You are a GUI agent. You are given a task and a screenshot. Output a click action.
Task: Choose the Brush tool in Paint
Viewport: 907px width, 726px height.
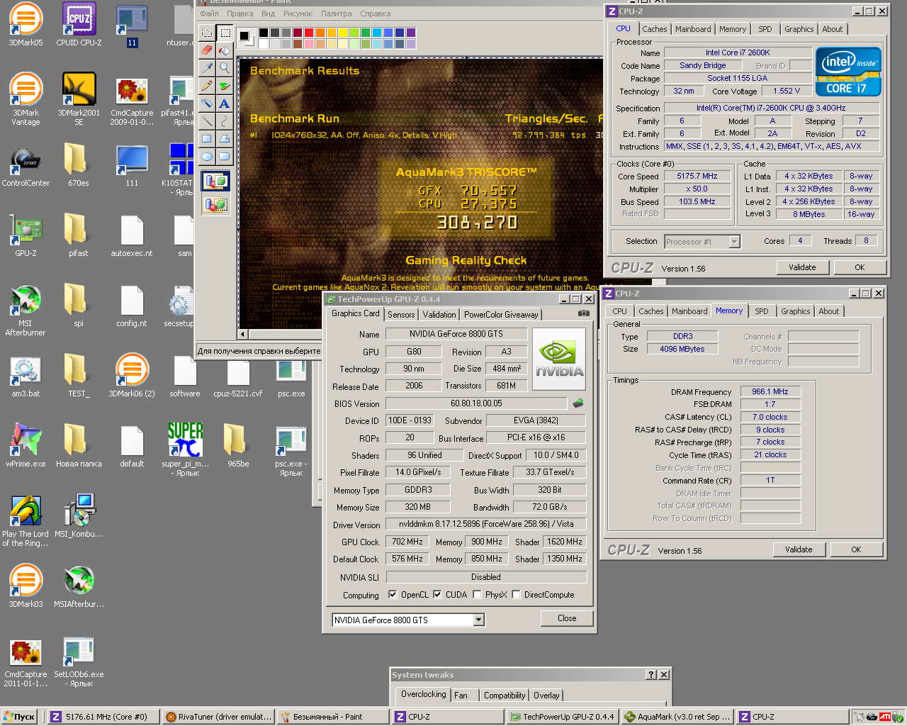pyautogui.click(x=225, y=86)
